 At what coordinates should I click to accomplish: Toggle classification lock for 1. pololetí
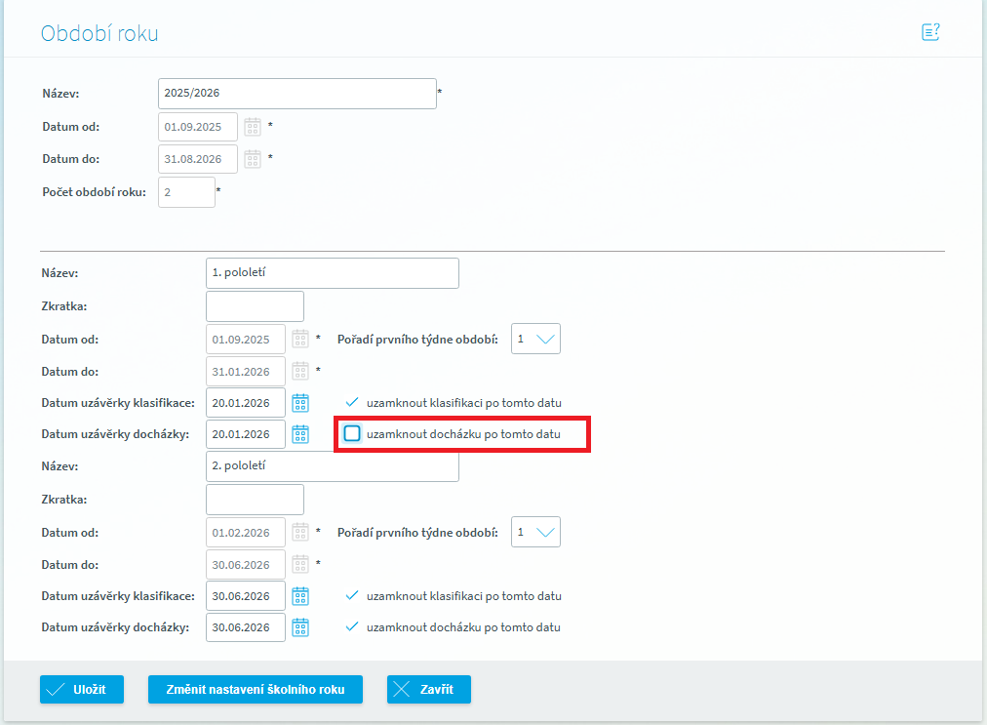tap(352, 402)
